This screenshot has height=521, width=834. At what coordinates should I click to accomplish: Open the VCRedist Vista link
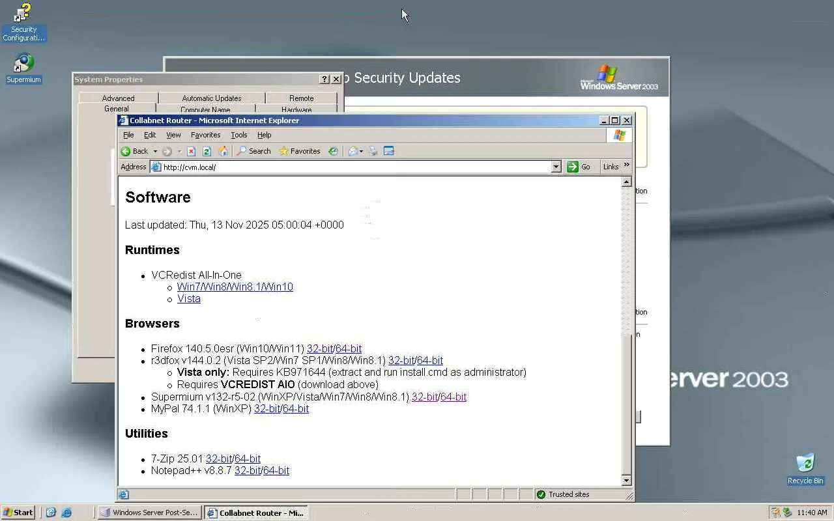point(189,298)
